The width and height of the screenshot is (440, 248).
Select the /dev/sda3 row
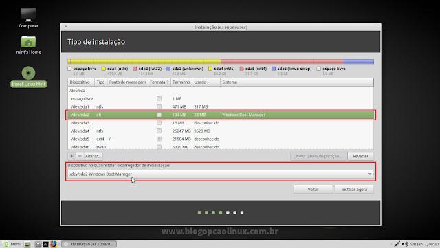click(x=221, y=123)
